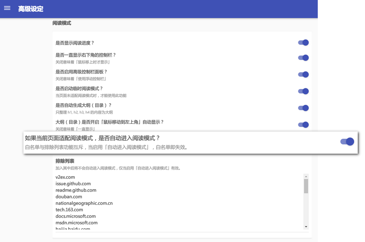Screen dimensions: 365x242
Task: Click the scroll-up arrow of exclusion list
Action: coord(306,175)
